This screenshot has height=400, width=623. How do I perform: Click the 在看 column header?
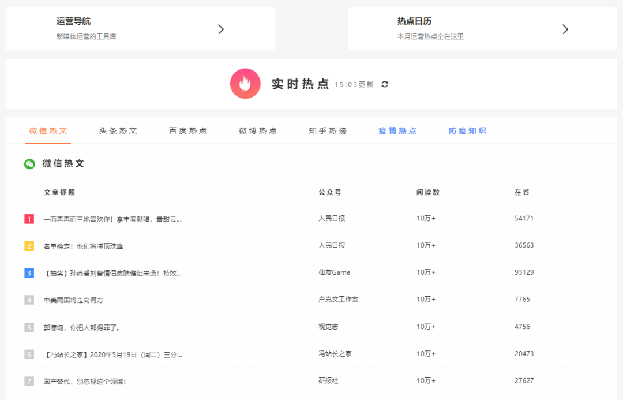tap(521, 192)
